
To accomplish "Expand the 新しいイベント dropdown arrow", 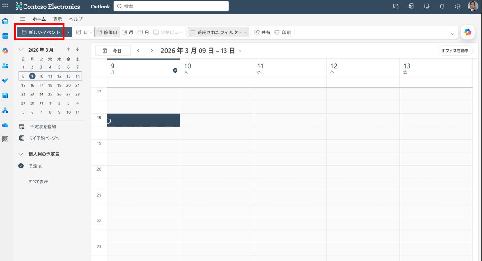I will [x=68, y=32].
